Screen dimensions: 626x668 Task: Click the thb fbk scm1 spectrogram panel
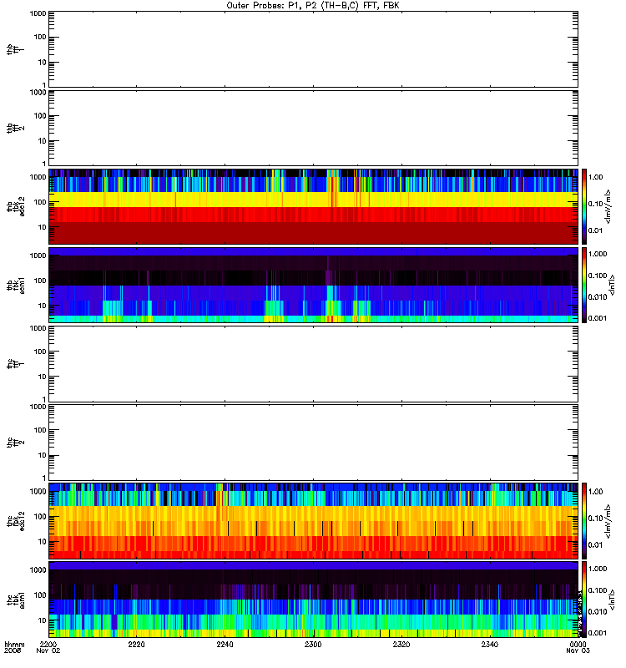(314, 285)
